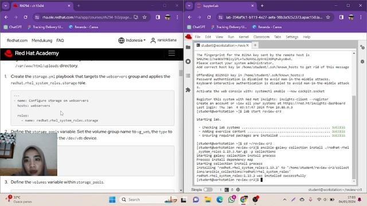Viewport: 367px width, 206px height.
Task: Open the Windows Start menu
Action: click(112, 200)
